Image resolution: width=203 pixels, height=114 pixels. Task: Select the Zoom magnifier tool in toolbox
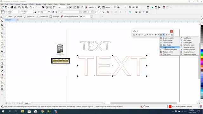tap(2, 29)
